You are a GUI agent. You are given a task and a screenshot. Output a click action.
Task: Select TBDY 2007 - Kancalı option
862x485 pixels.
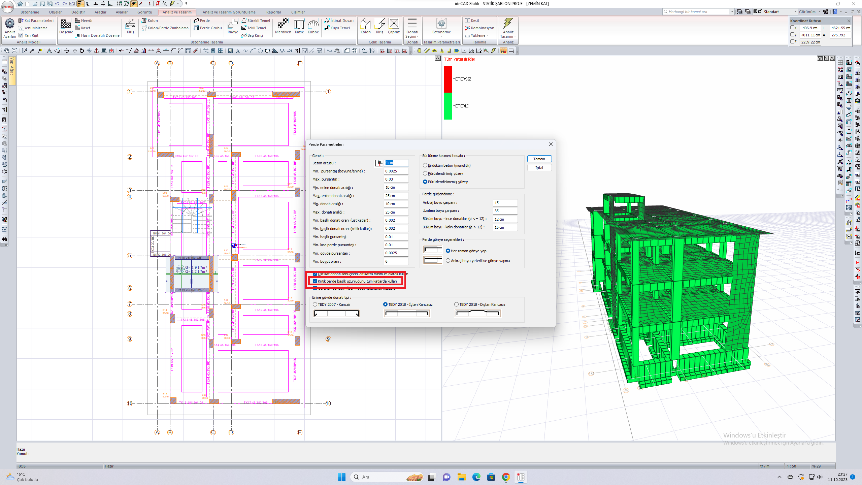pos(315,304)
